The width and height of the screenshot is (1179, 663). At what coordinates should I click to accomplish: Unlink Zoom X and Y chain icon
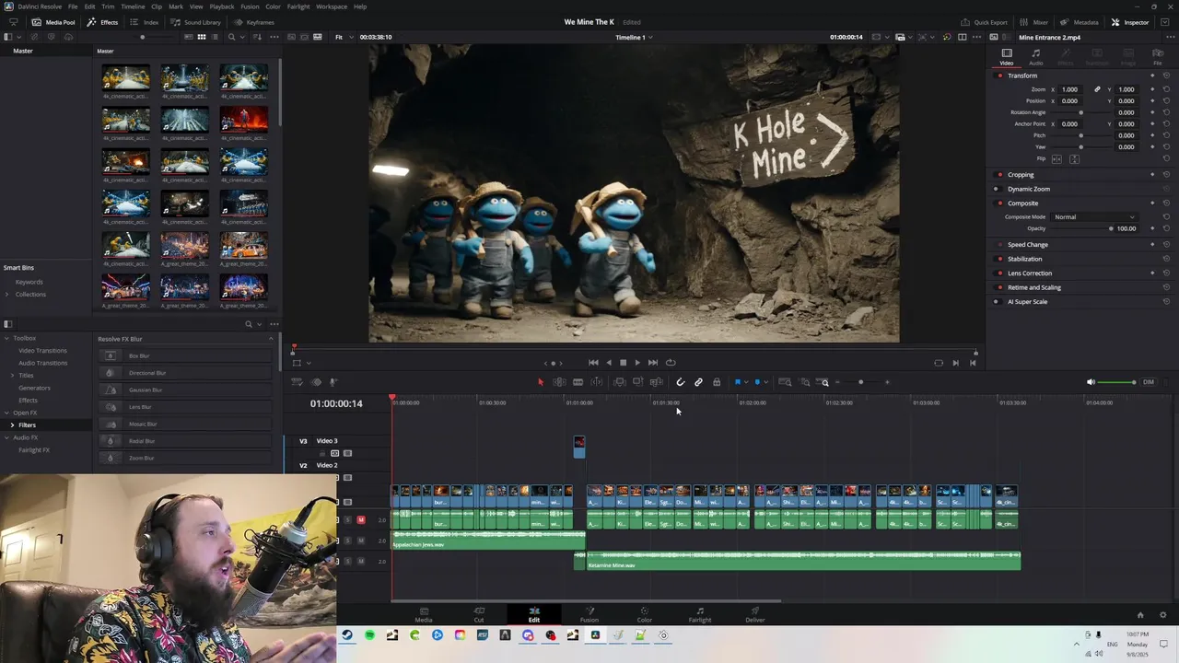click(1097, 89)
